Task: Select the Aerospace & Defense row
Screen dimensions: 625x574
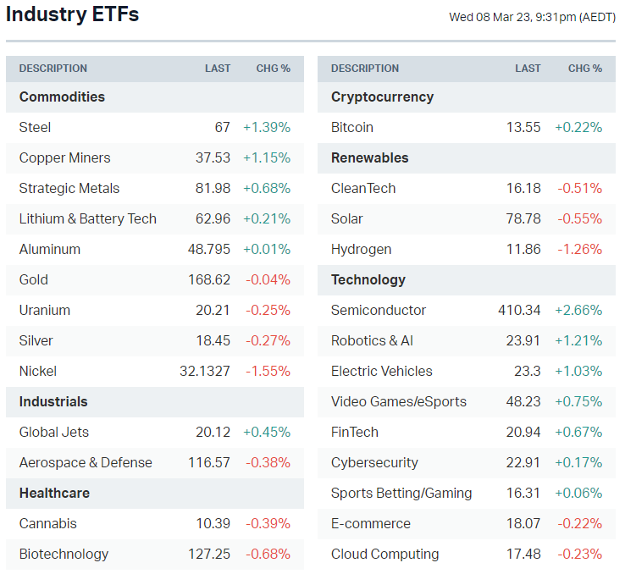Action: point(86,462)
